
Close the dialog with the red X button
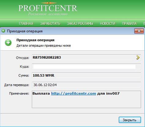point(139,31)
